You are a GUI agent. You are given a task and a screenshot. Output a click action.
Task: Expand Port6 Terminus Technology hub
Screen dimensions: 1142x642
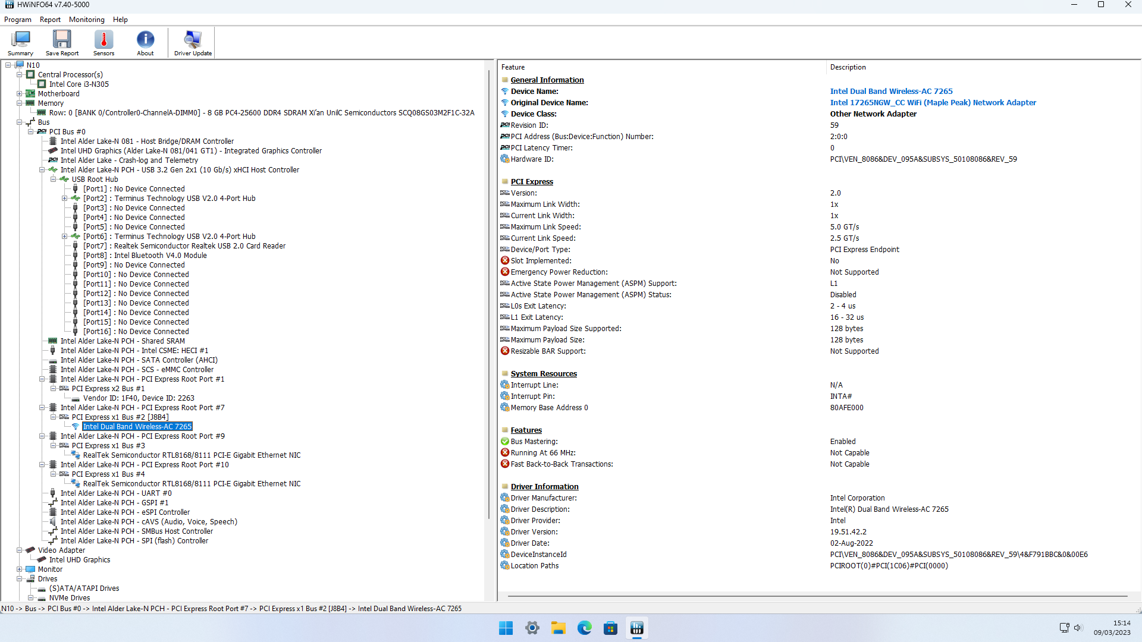65,237
